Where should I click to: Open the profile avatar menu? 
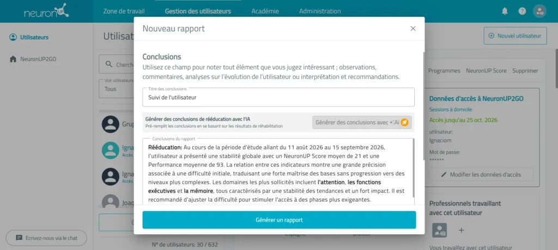[x=539, y=11]
